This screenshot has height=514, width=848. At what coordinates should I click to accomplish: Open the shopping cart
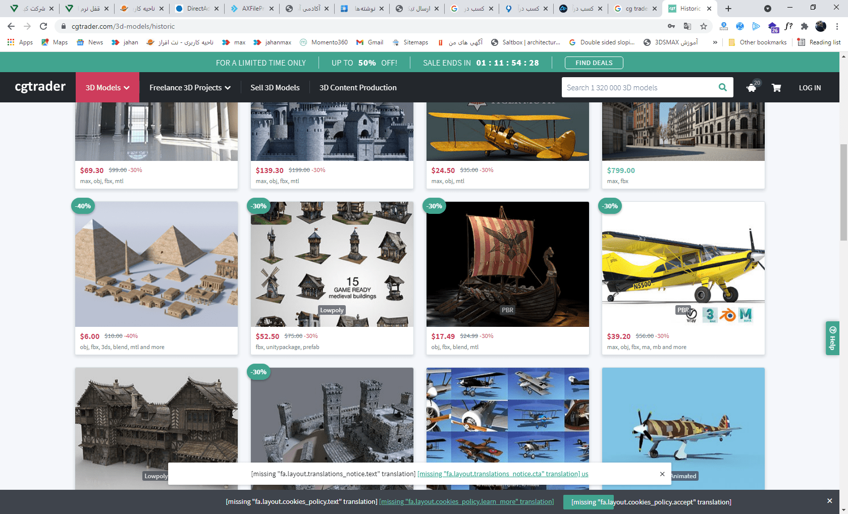coord(776,88)
